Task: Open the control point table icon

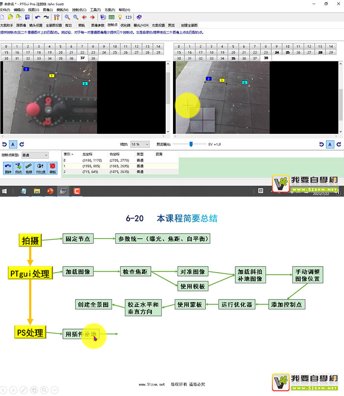Action: pyautogui.click(x=112, y=17)
